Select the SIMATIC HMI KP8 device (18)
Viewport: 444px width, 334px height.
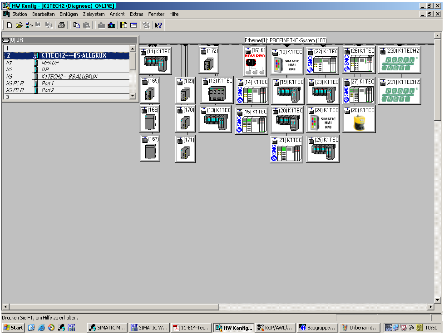[x=287, y=61]
